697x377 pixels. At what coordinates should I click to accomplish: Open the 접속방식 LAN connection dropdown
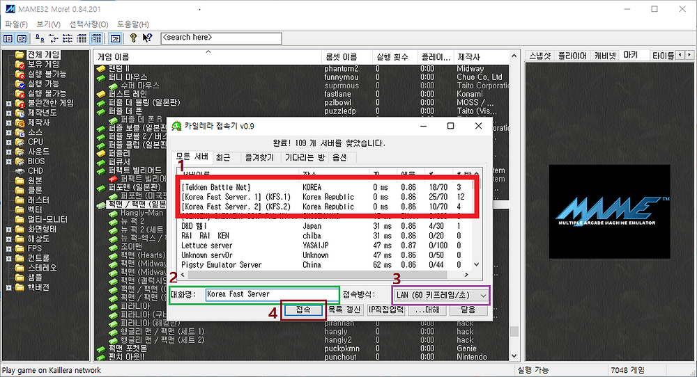pos(441,296)
